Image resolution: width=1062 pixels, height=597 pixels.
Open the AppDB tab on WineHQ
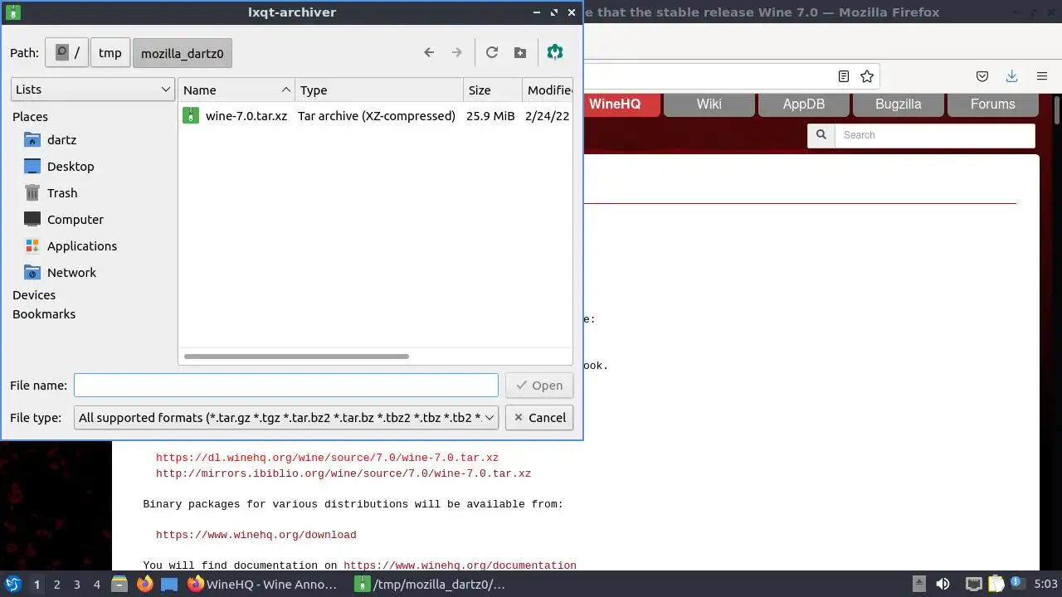point(804,104)
